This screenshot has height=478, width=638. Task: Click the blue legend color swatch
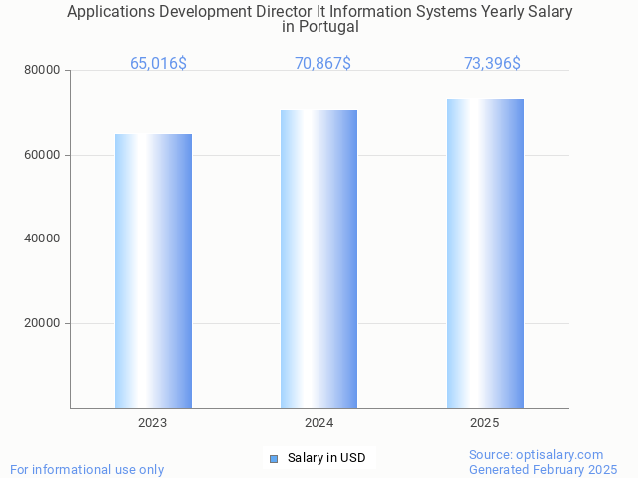click(x=273, y=459)
